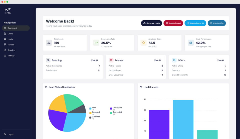Click the dark Archived legend swatch
Image resolution: width=240 pixels, height=139 pixels.
90,117
